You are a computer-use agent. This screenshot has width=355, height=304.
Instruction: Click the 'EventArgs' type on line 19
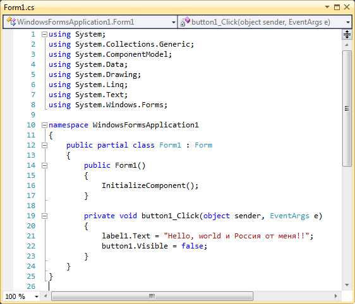(289, 216)
